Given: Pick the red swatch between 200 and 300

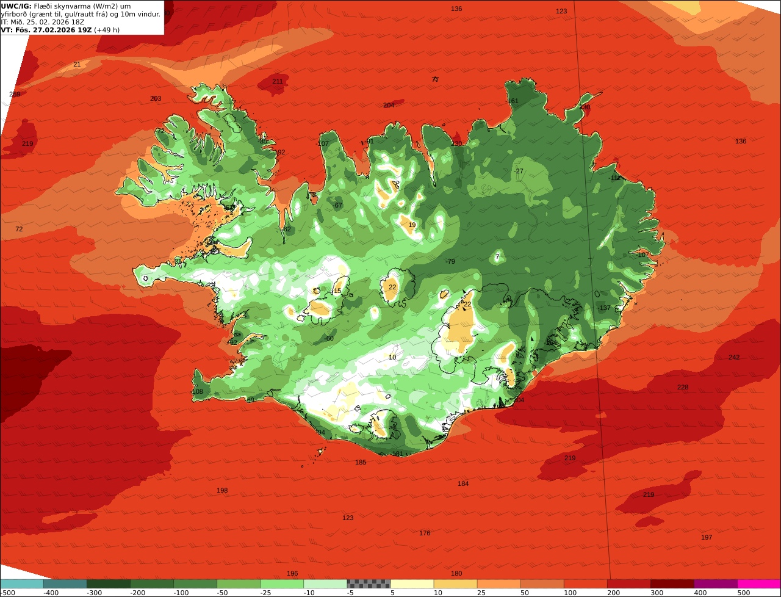Looking at the screenshot, I should 628,584.
